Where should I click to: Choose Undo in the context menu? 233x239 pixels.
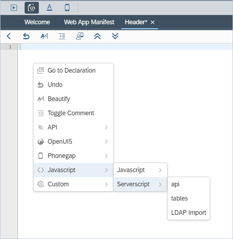(x=73, y=84)
